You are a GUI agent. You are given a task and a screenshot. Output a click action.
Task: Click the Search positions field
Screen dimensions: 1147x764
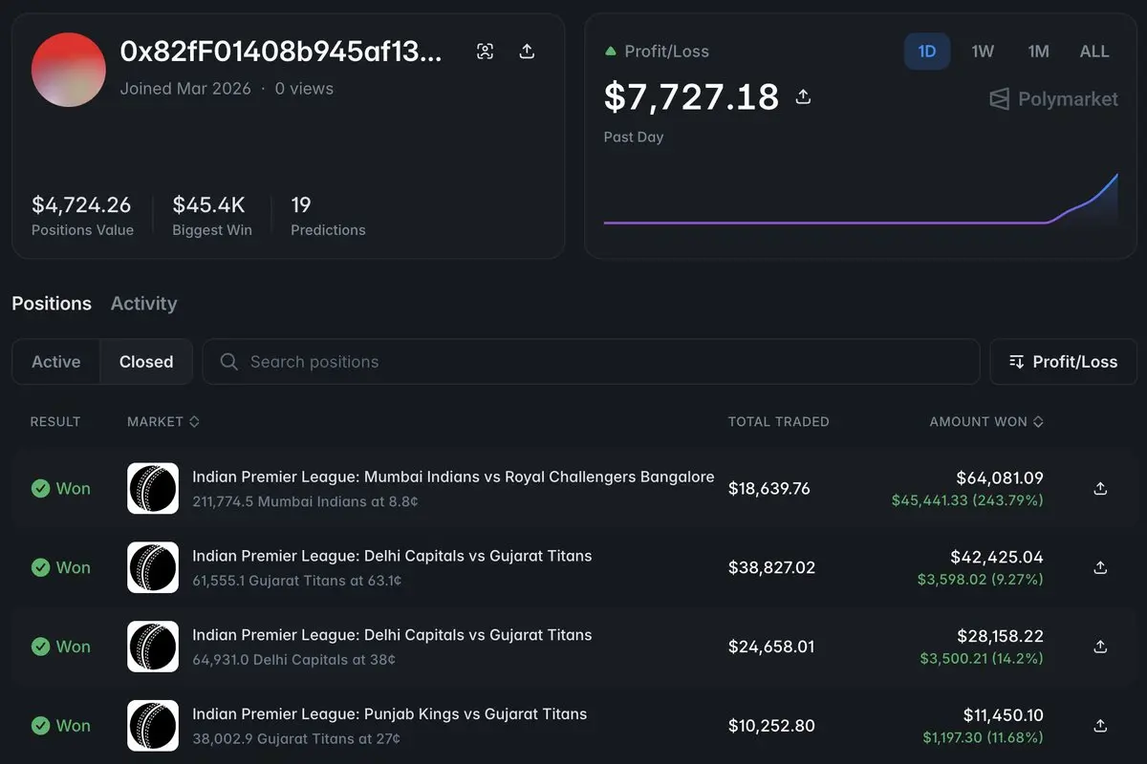point(592,362)
